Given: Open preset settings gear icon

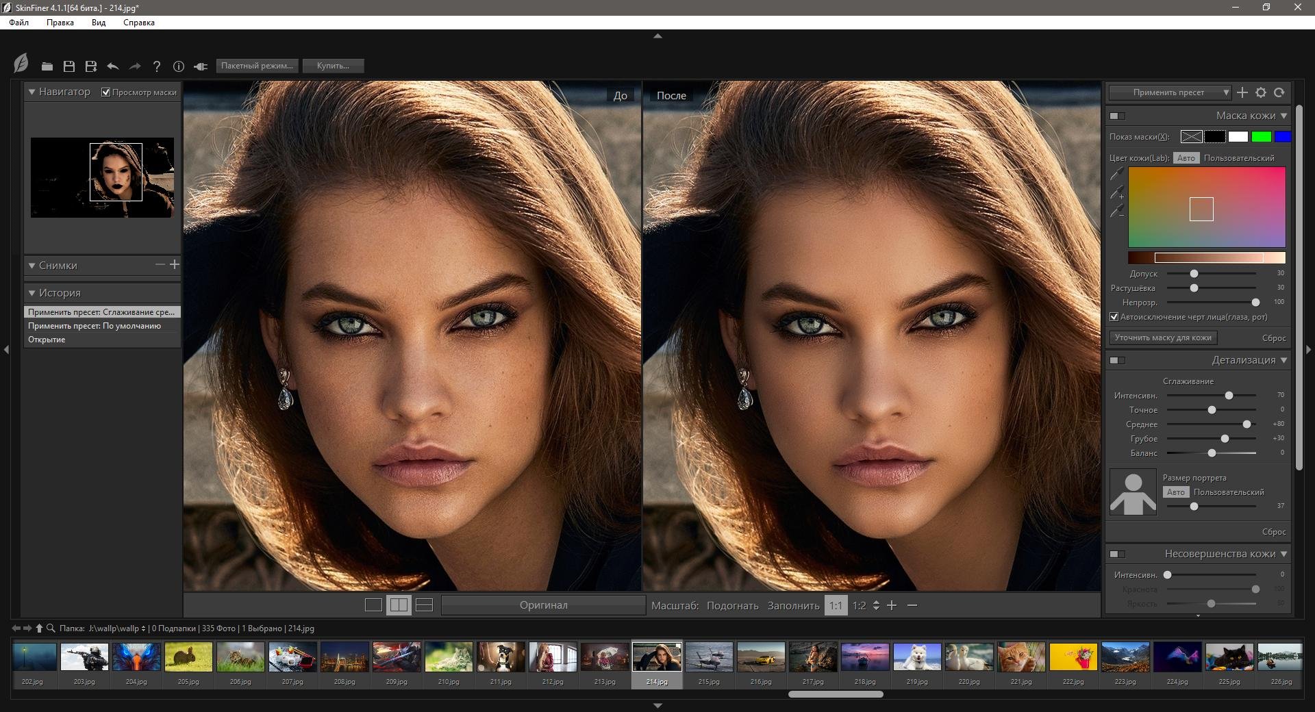Looking at the screenshot, I should tap(1261, 92).
